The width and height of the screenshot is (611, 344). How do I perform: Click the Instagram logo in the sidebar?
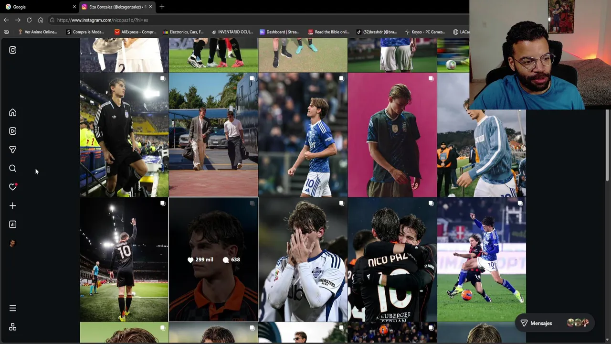[x=13, y=50]
